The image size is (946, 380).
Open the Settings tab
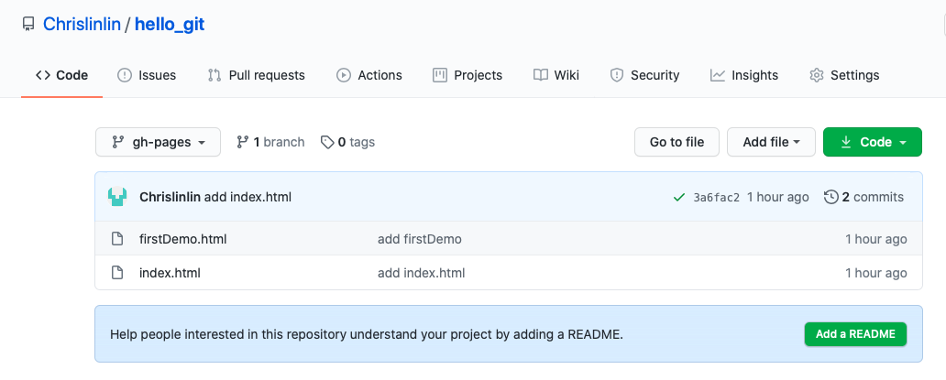844,75
